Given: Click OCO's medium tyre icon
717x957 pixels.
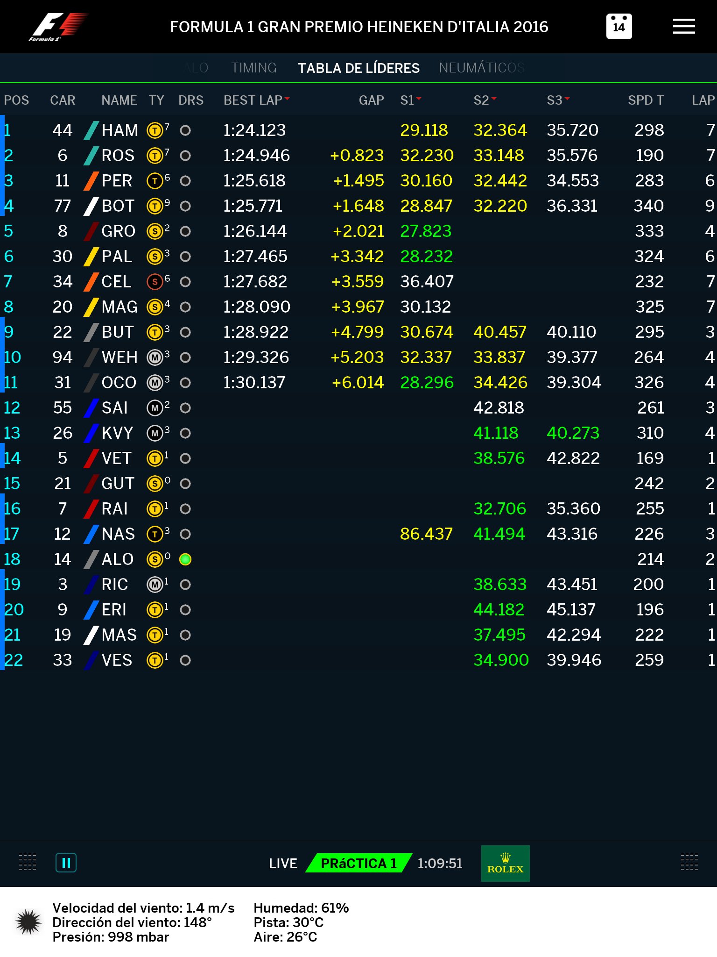Looking at the screenshot, I should 155,383.
